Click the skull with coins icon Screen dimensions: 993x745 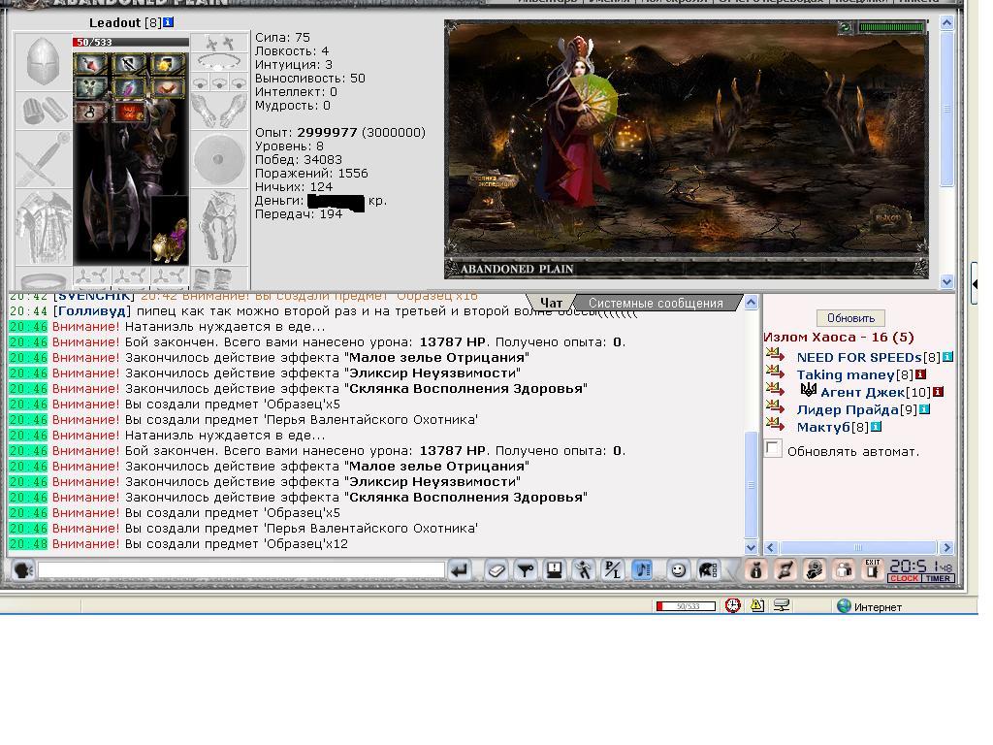(815, 570)
